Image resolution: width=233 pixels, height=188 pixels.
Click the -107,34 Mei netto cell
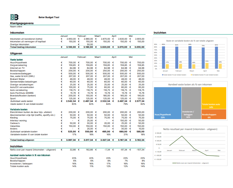point(140,150)
